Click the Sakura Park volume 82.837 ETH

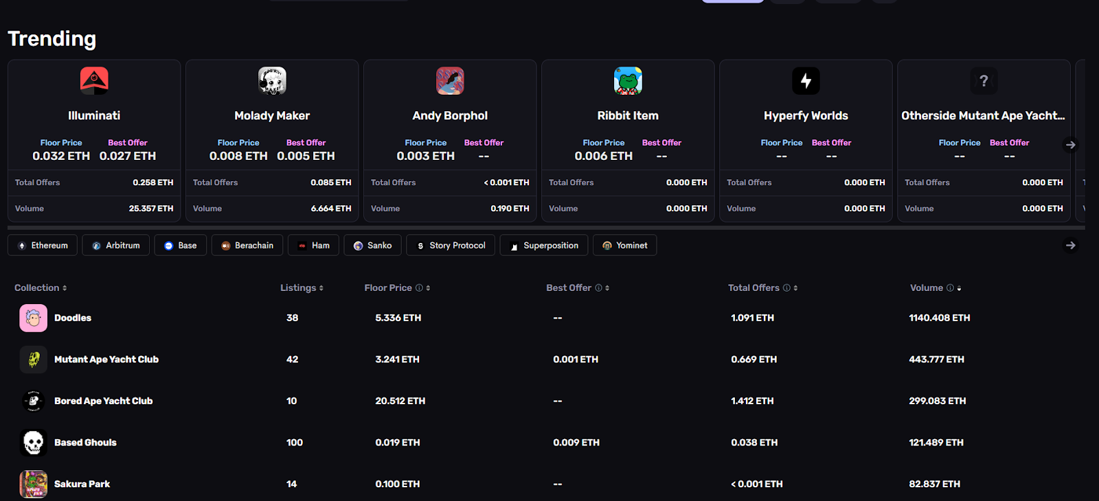[935, 484]
